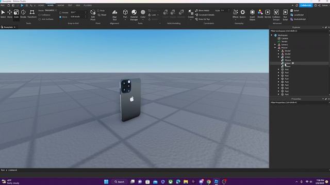The image size is (330, 185).
Task: Switch to the AVATAR ribbon tab
Action: (x=61, y=6)
